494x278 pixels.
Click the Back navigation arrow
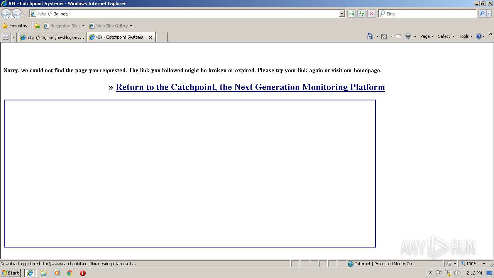pos(6,14)
